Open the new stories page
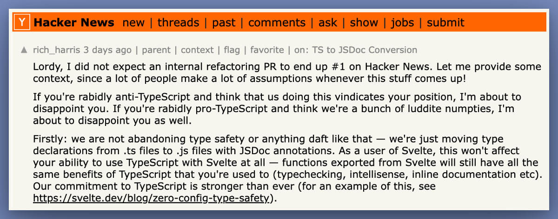This screenshot has width=558, height=219. point(133,22)
